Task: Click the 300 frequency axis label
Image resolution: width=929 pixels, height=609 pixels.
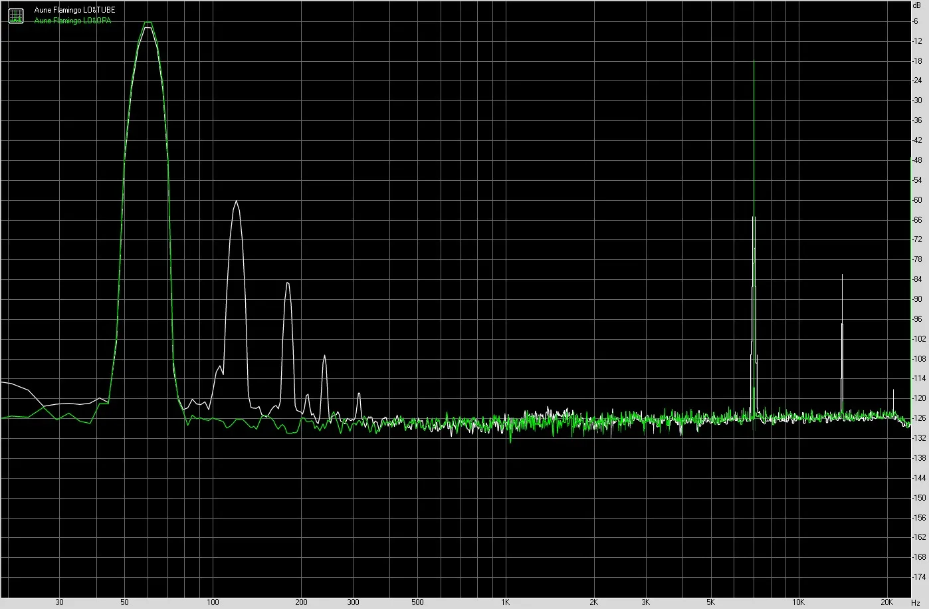Action: click(x=352, y=602)
